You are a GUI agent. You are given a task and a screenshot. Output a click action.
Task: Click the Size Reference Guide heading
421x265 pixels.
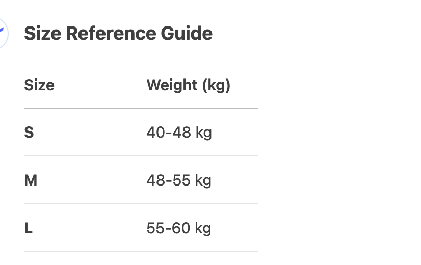(x=118, y=34)
